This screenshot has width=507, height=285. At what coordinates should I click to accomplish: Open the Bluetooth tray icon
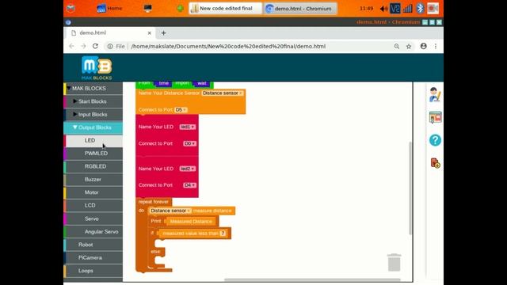pos(420,8)
